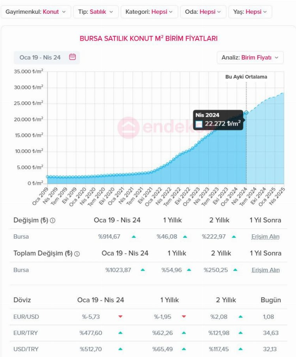Click info icon next to Değişim (₺)
The height and width of the screenshot is (357, 296).
52,221
